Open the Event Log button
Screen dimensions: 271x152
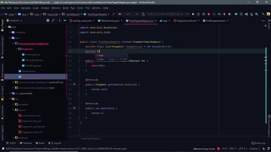[258, 143]
